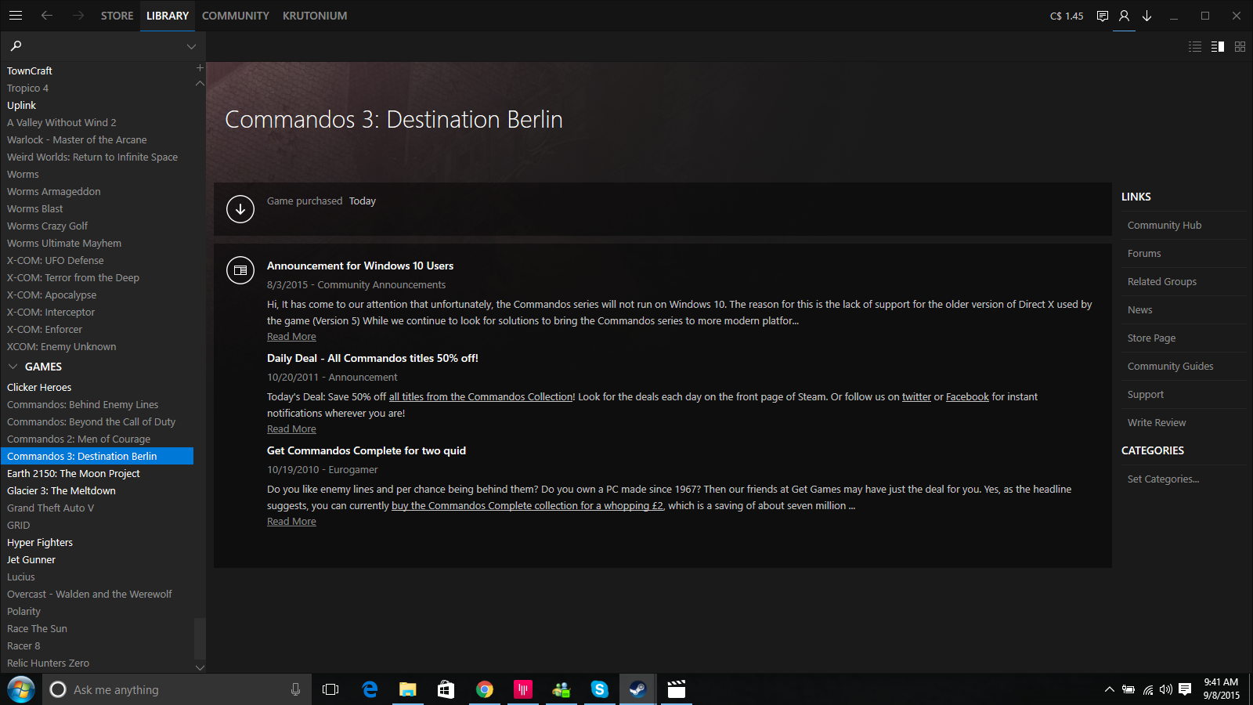Click the sidebar scroll-down arrow
1253x705 pixels.
point(200,667)
